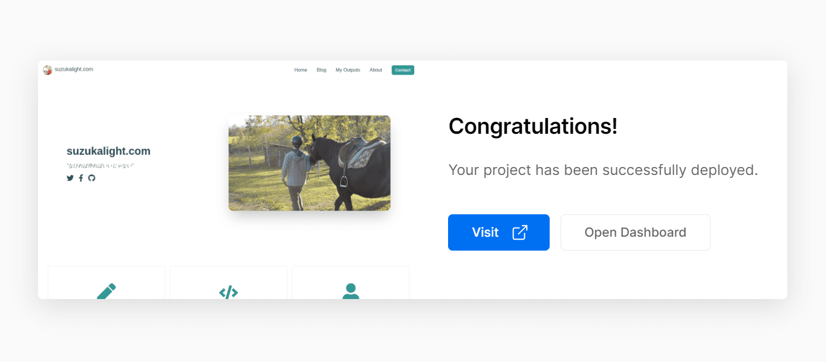Screen dimensions: 826x362
Task: Click the Twitter bird icon
Action: click(x=70, y=178)
